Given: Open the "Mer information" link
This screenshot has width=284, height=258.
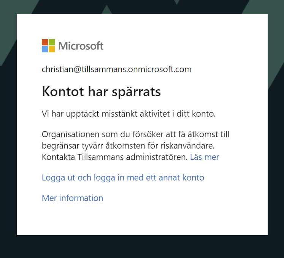Looking at the screenshot, I should 72,198.
